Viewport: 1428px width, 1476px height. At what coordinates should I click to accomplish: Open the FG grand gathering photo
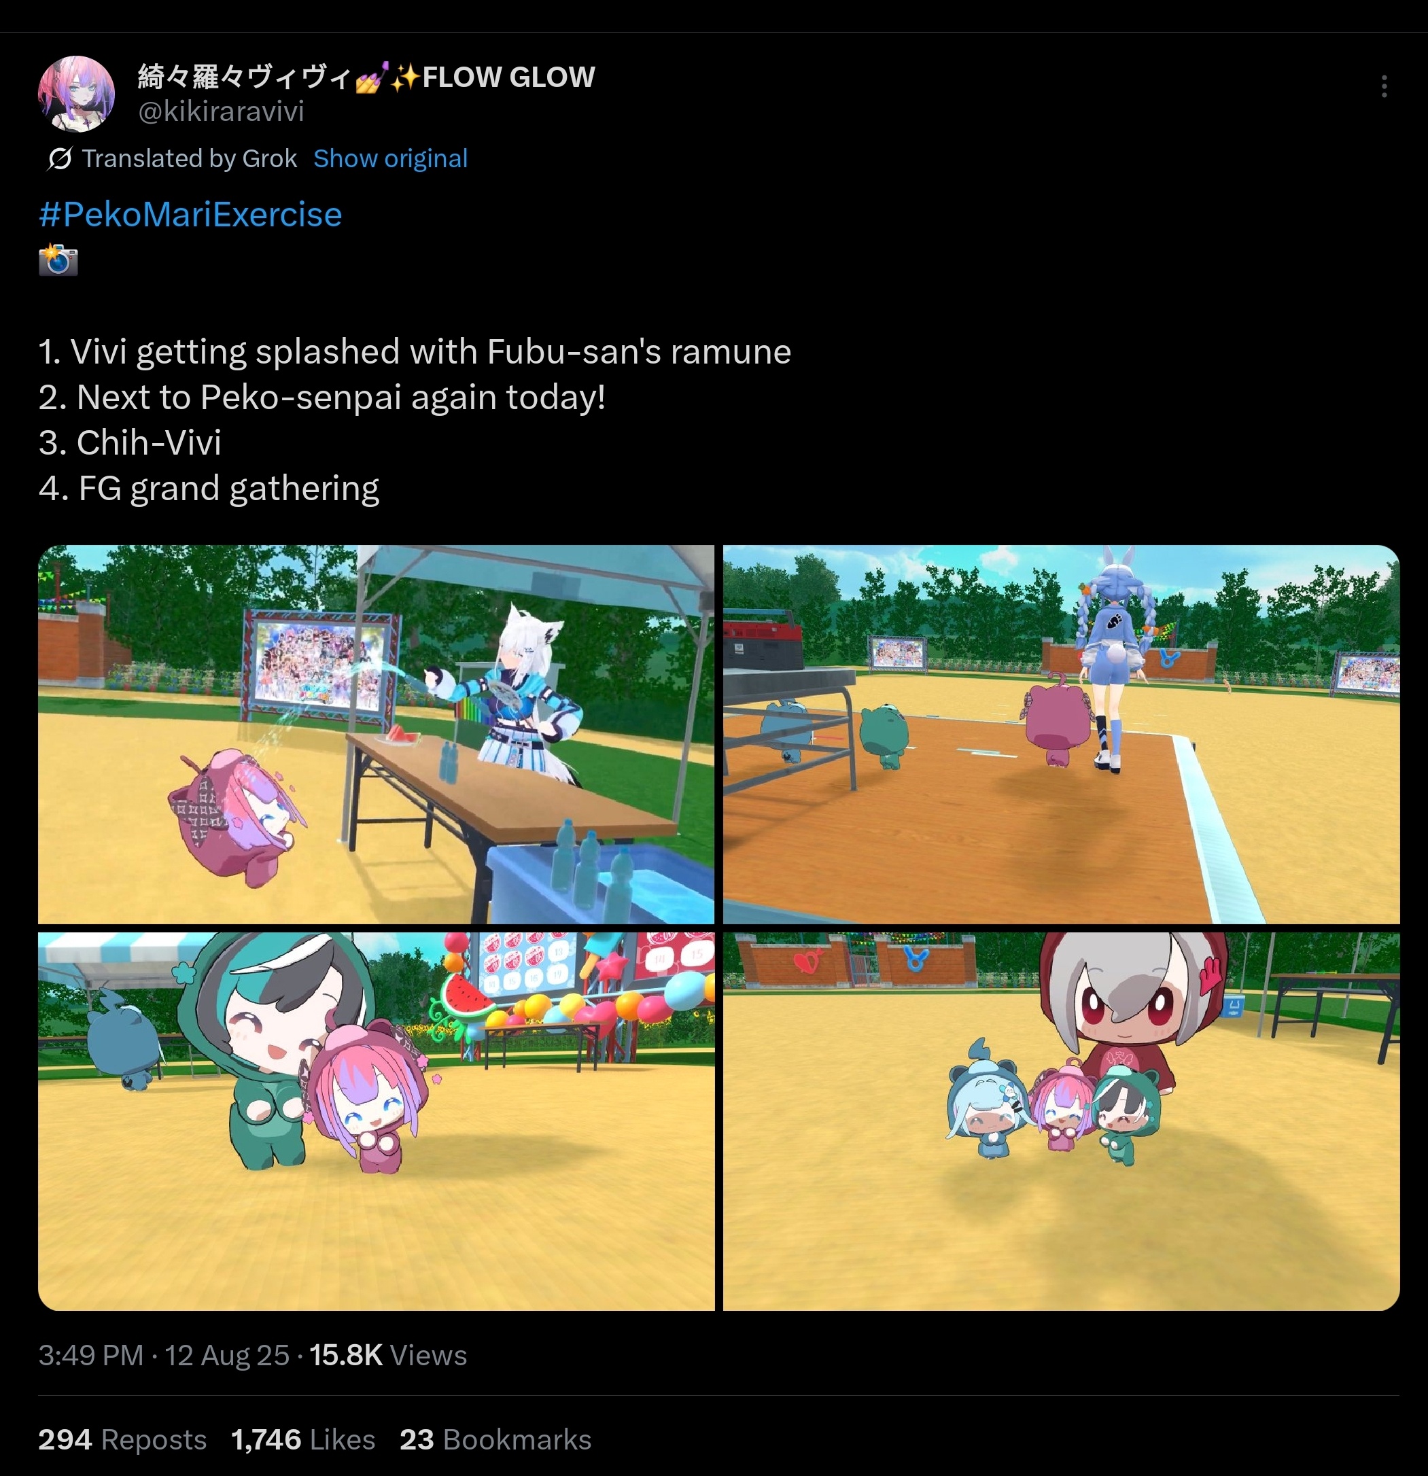[x=1061, y=1121]
